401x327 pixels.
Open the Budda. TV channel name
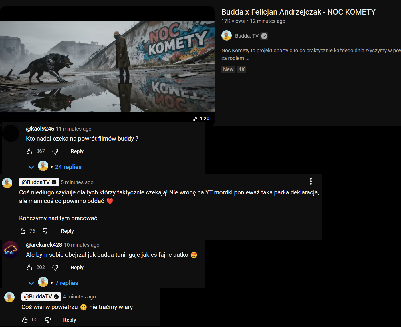[x=247, y=36]
